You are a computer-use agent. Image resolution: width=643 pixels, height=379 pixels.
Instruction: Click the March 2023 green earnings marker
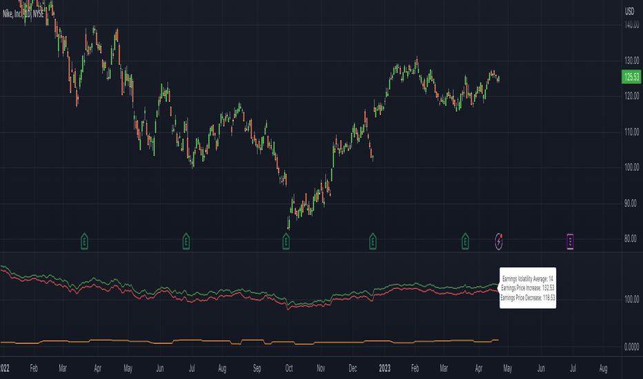[x=465, y=241]
